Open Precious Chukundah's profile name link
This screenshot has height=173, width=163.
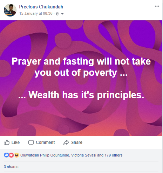(41, 7)
